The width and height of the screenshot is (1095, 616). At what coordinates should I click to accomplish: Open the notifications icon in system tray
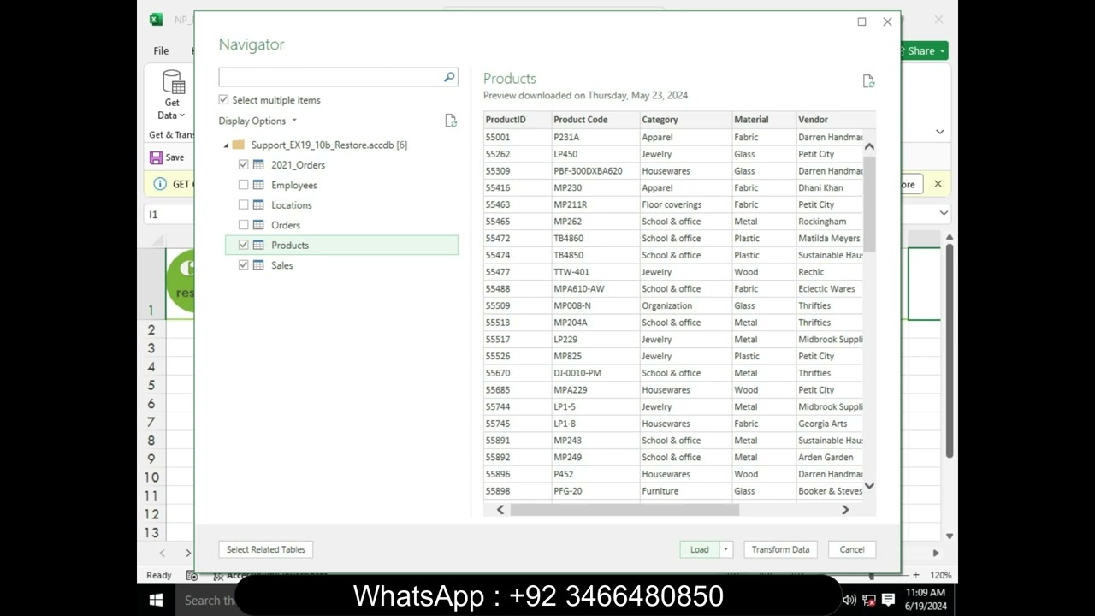tap(888, 600)
